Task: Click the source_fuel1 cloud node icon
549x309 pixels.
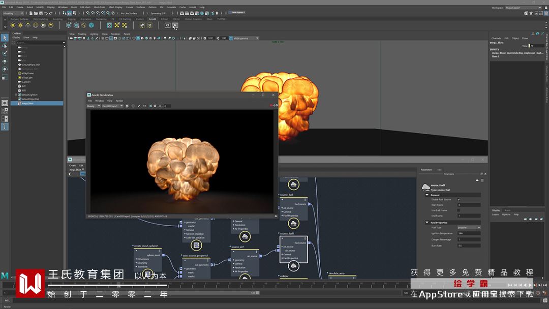Action: [293, 266]
